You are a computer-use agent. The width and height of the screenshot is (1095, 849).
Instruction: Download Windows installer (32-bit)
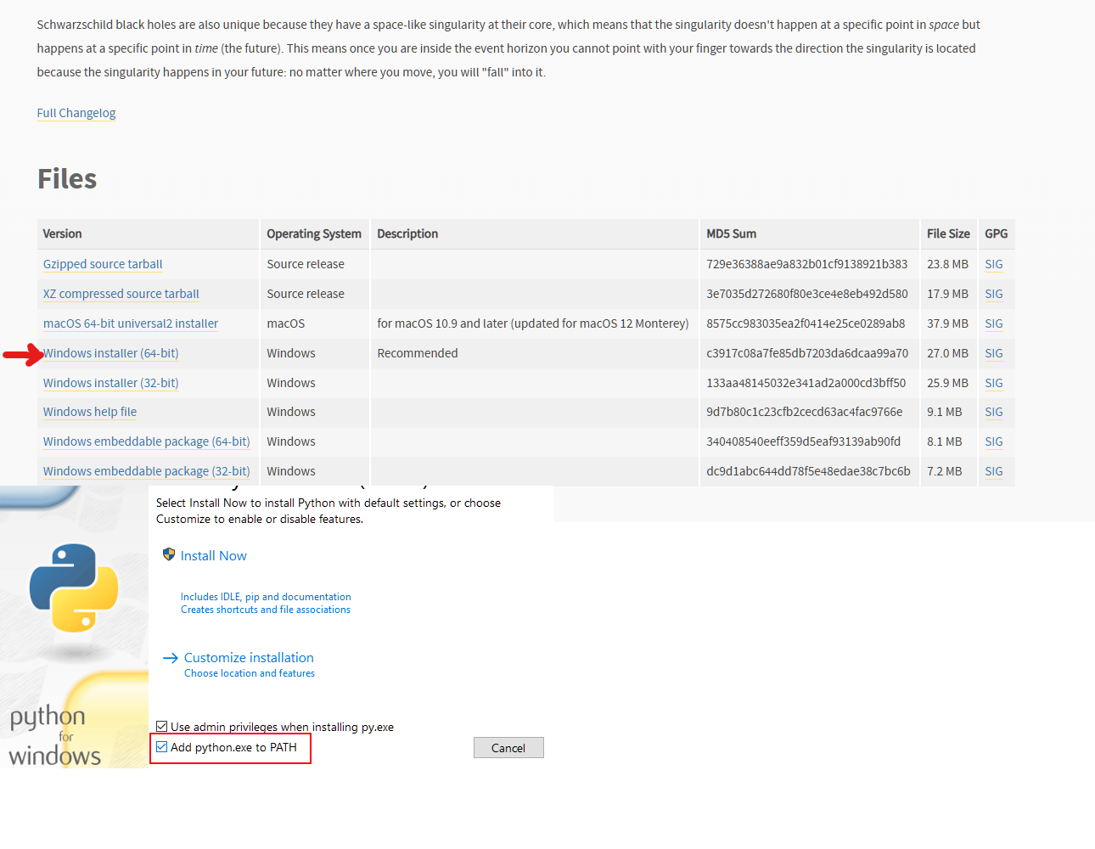tap(111, 383)
